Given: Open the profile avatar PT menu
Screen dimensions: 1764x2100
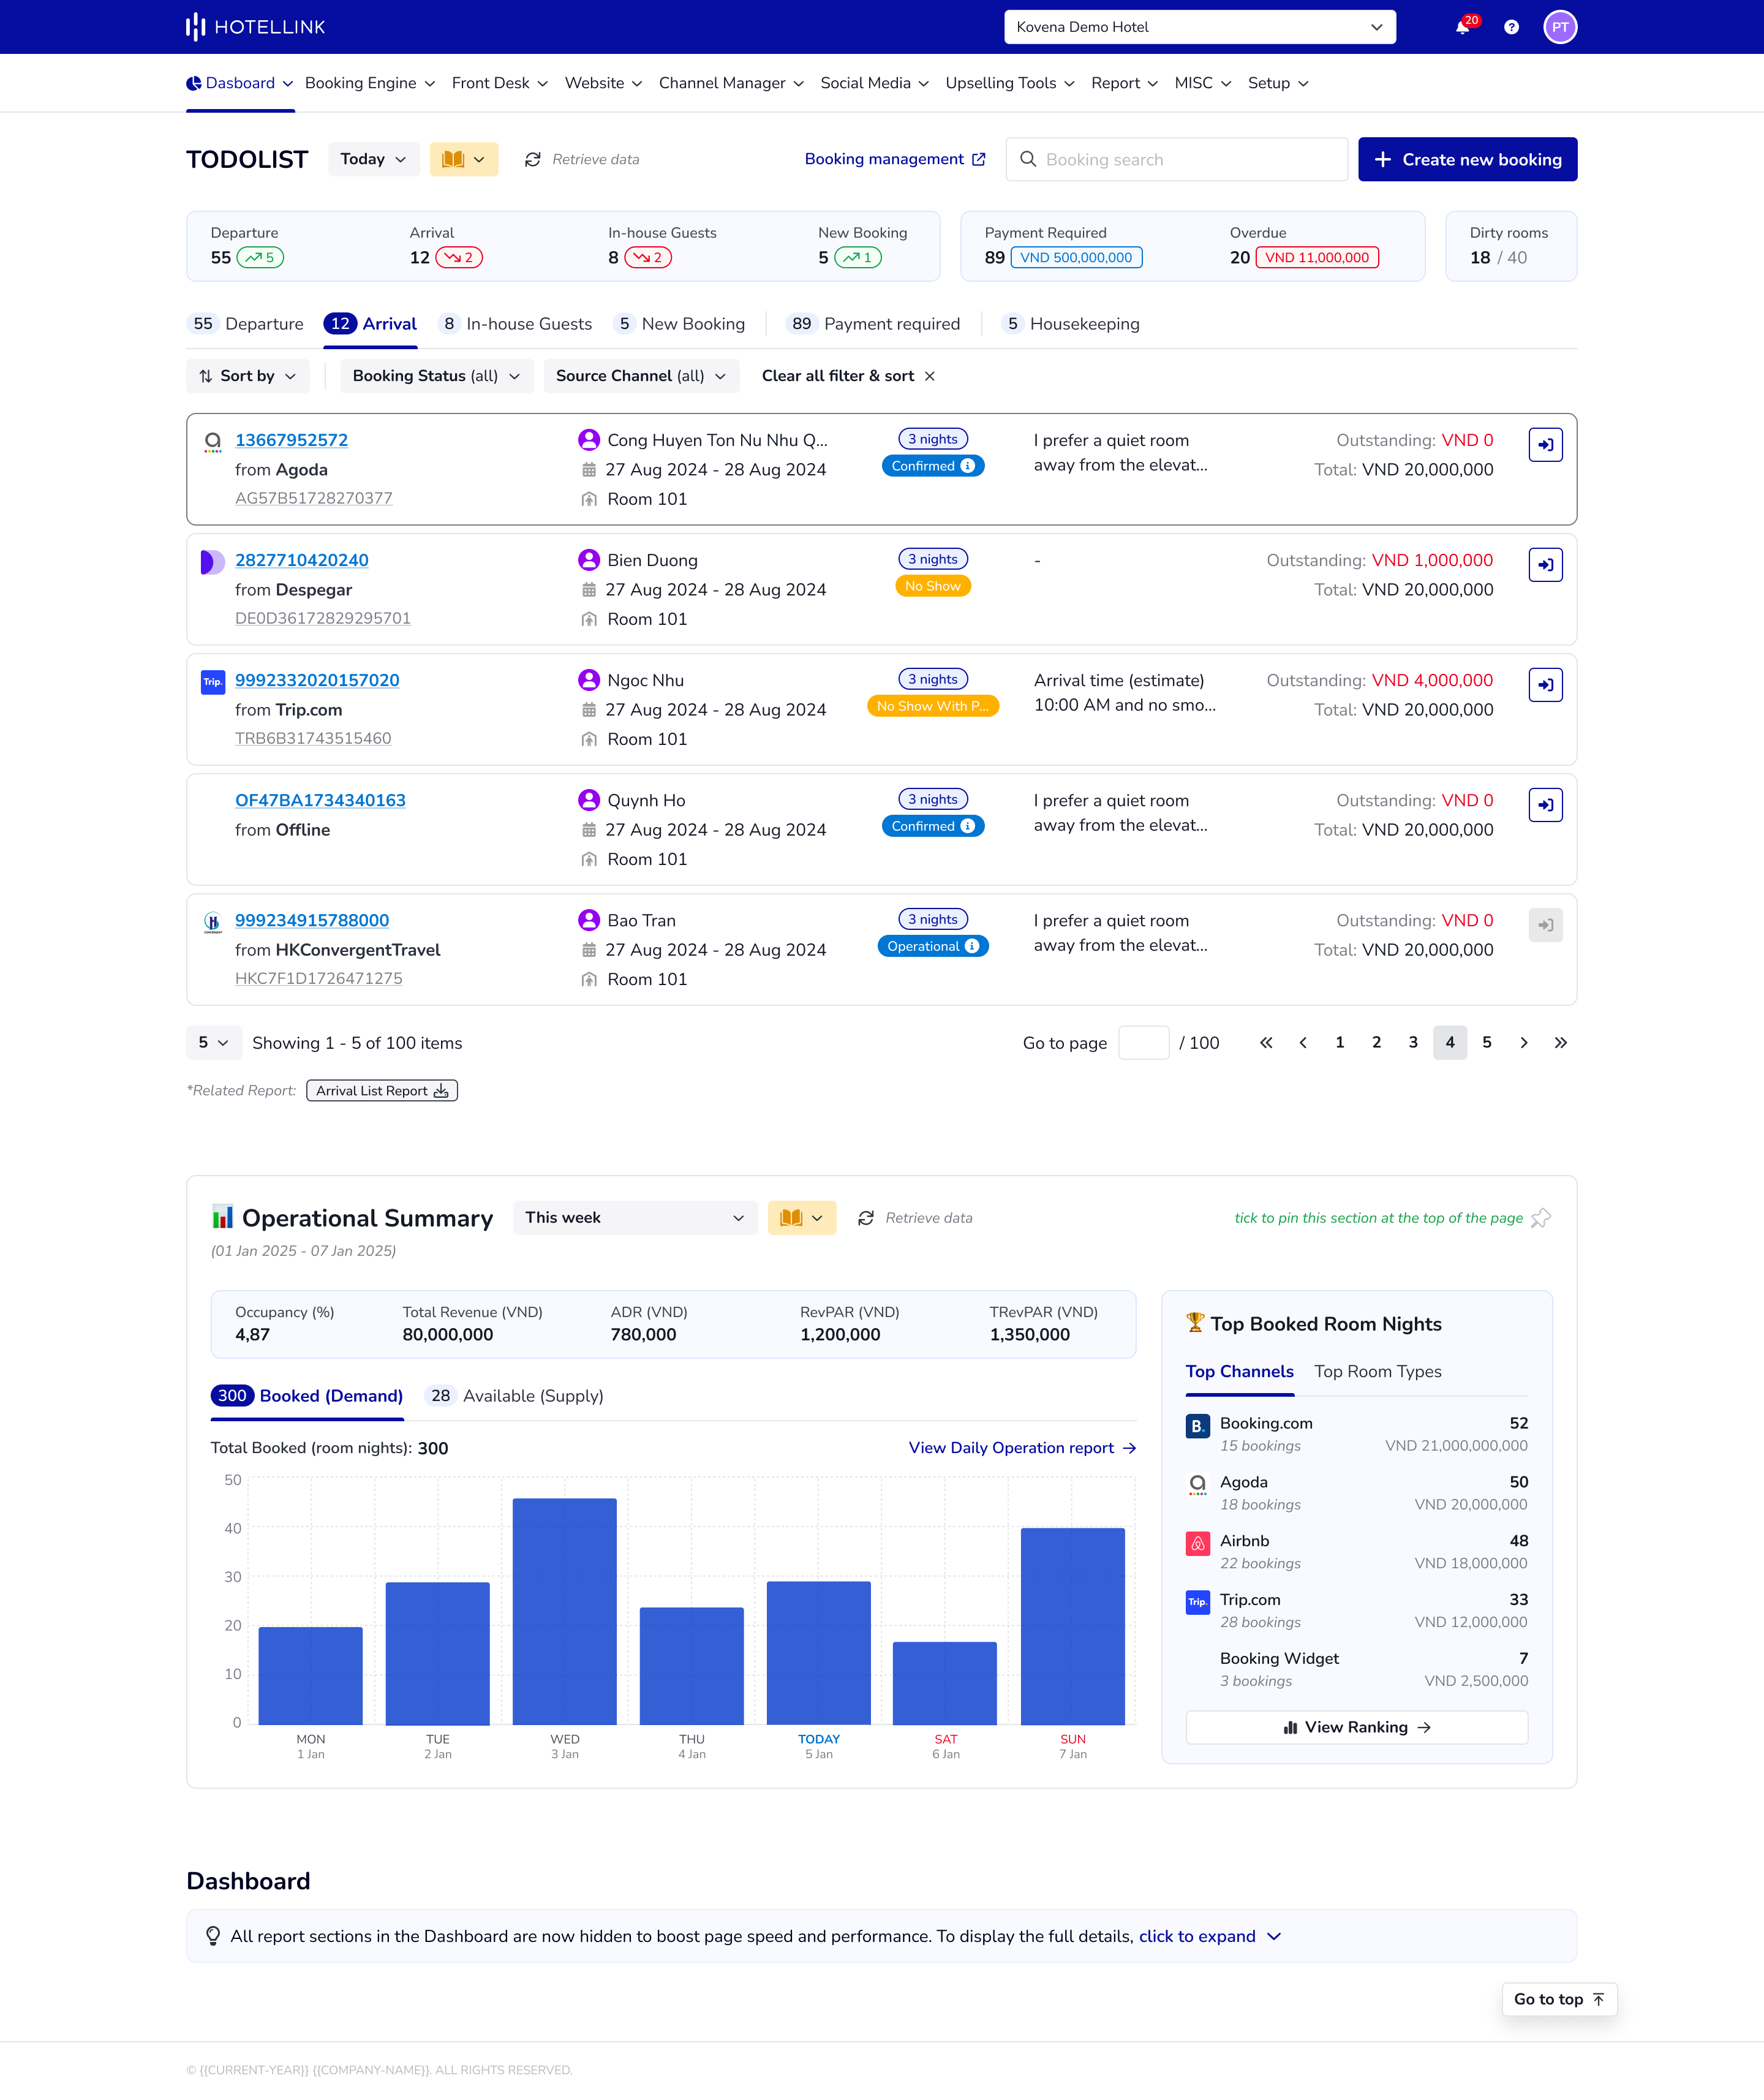Looking at the screenshot, I should (x=1560, y=27).
